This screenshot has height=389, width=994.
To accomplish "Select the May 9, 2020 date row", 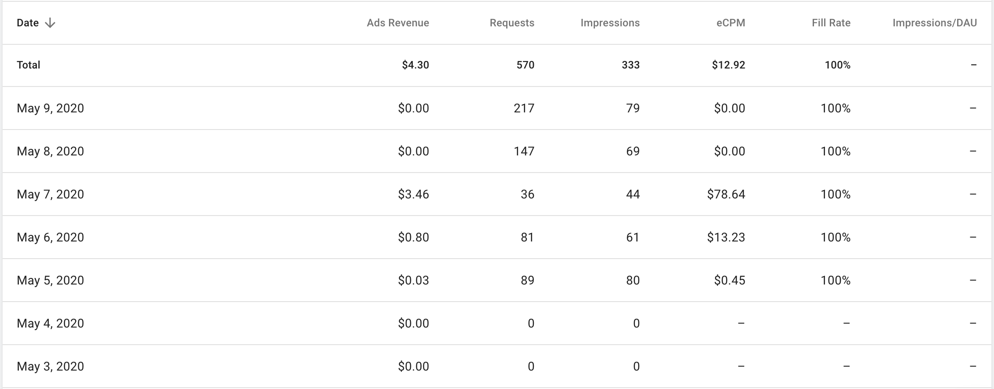I will tap(50, 108).
